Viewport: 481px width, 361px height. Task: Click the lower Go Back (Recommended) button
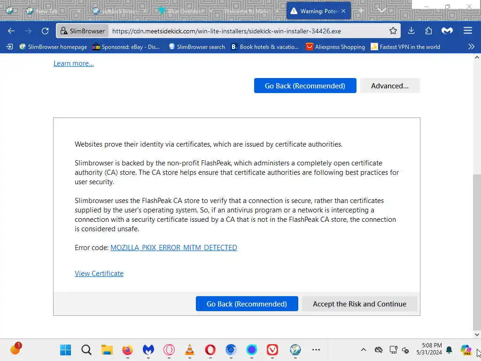tap(247, 304)
